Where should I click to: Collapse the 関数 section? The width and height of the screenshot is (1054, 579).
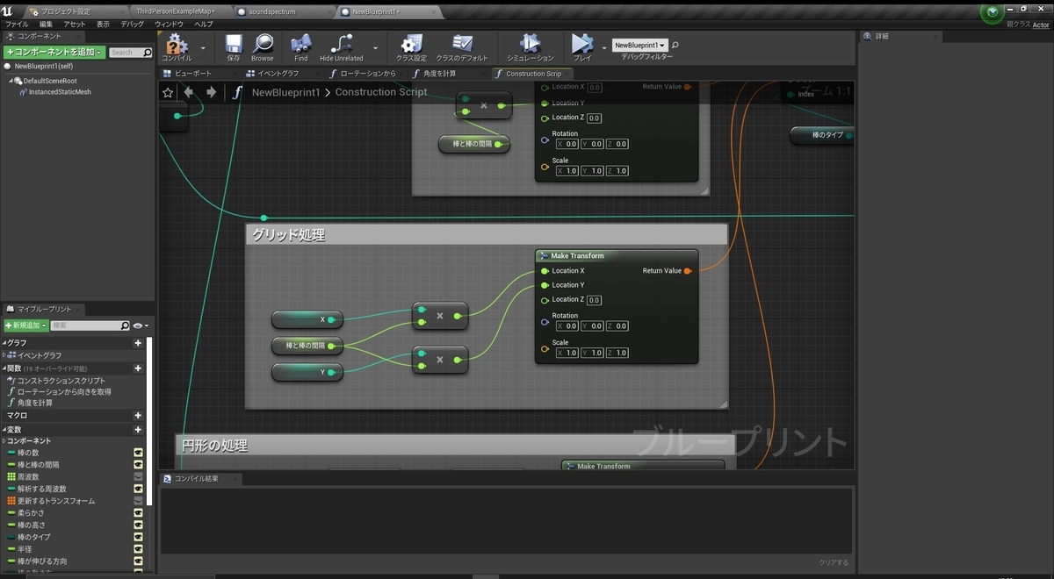(x=4, y=368)
